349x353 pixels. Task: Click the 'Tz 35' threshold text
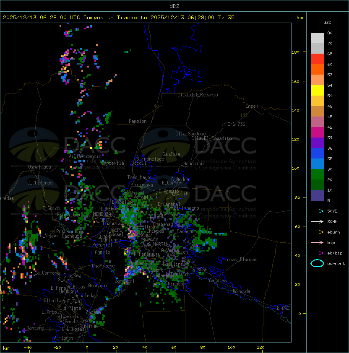tap(226, 18)
